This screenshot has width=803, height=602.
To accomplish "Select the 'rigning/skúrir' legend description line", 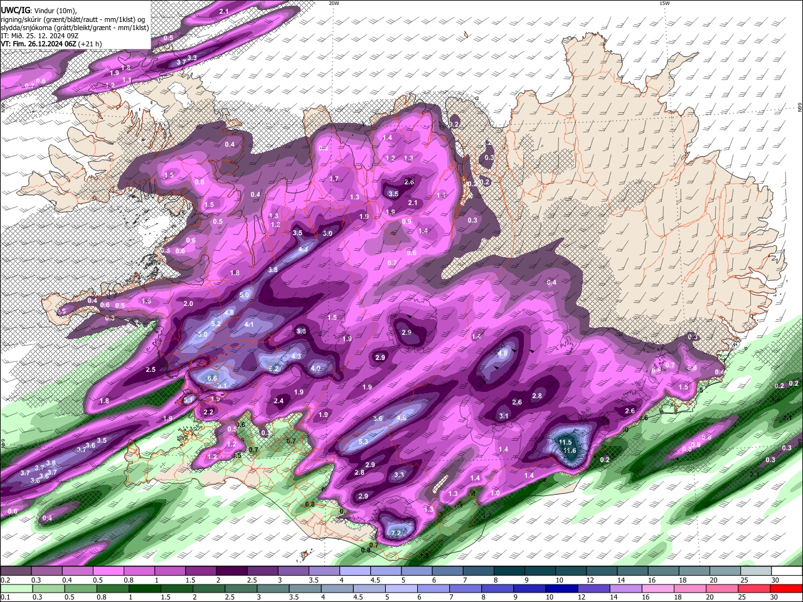I will point(74,19).
